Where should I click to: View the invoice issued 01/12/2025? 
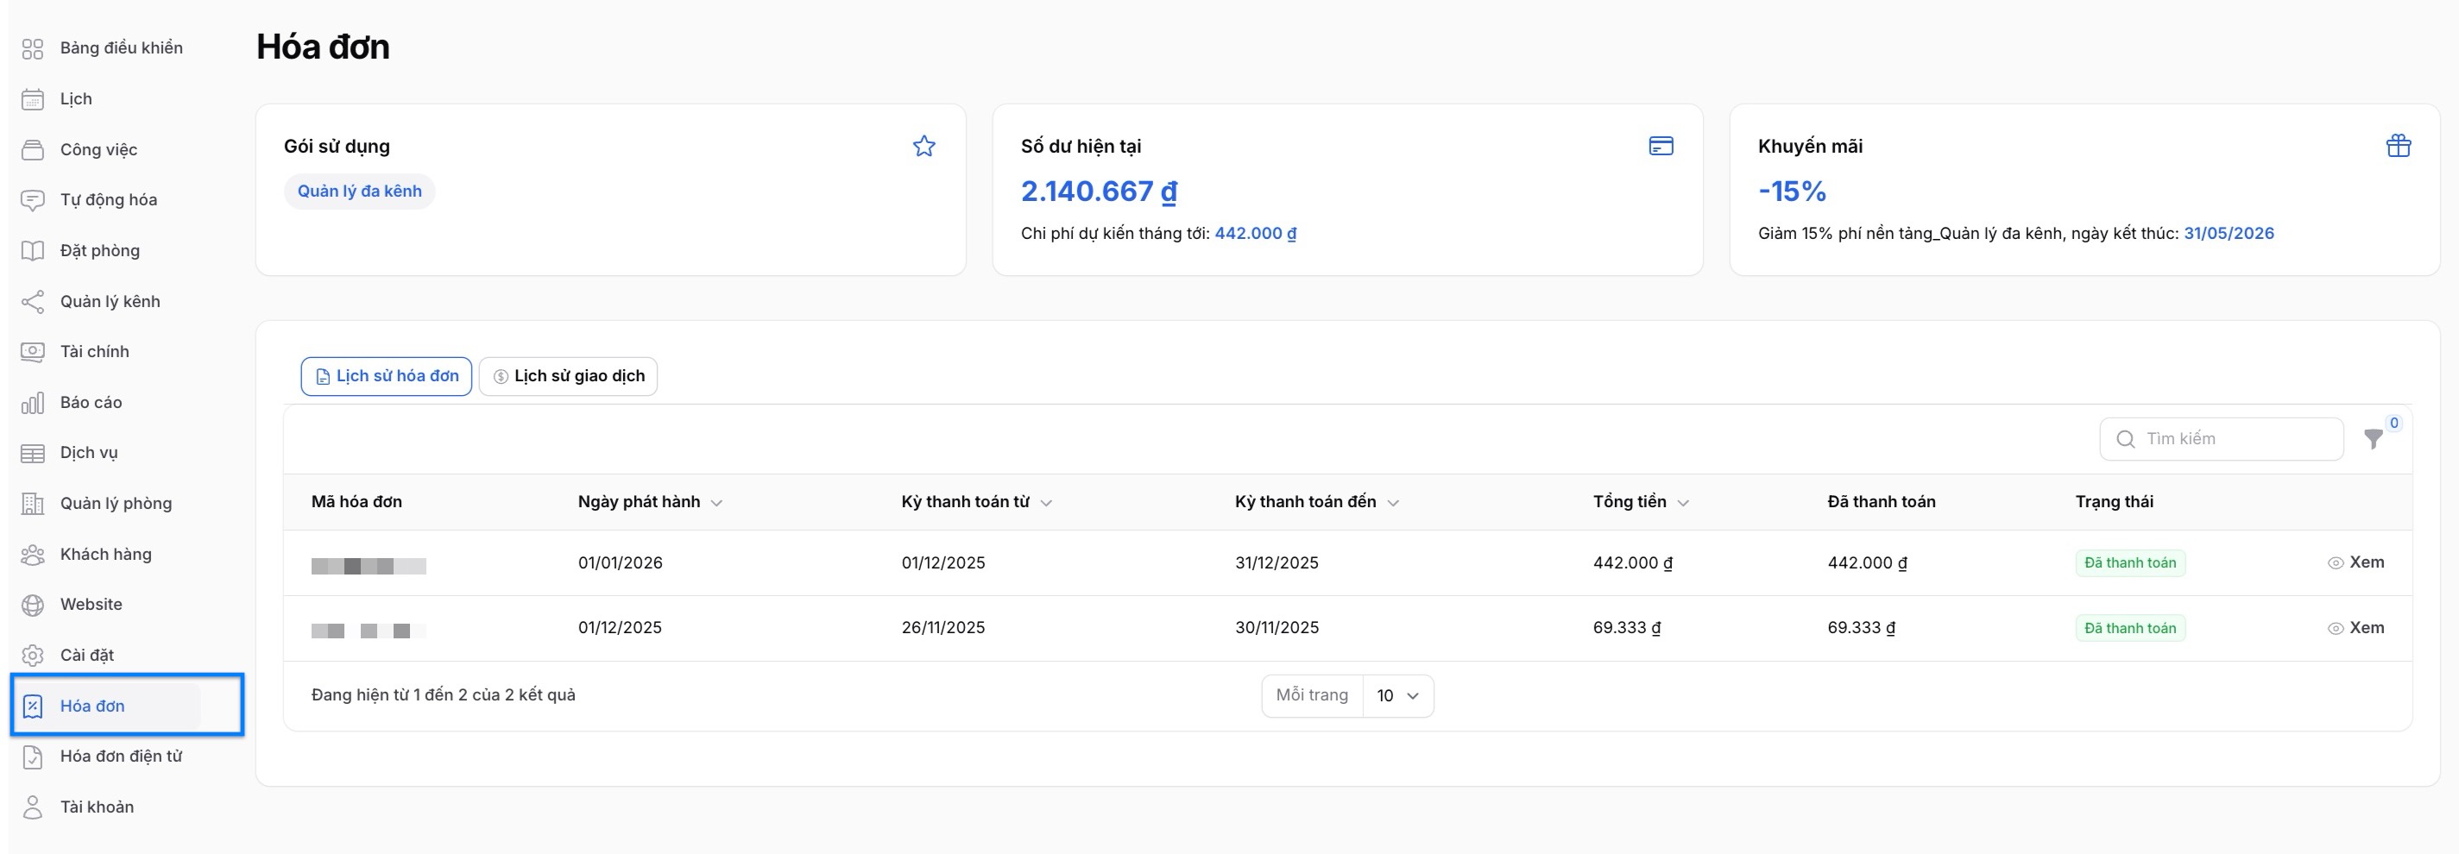click(2356, 628)
